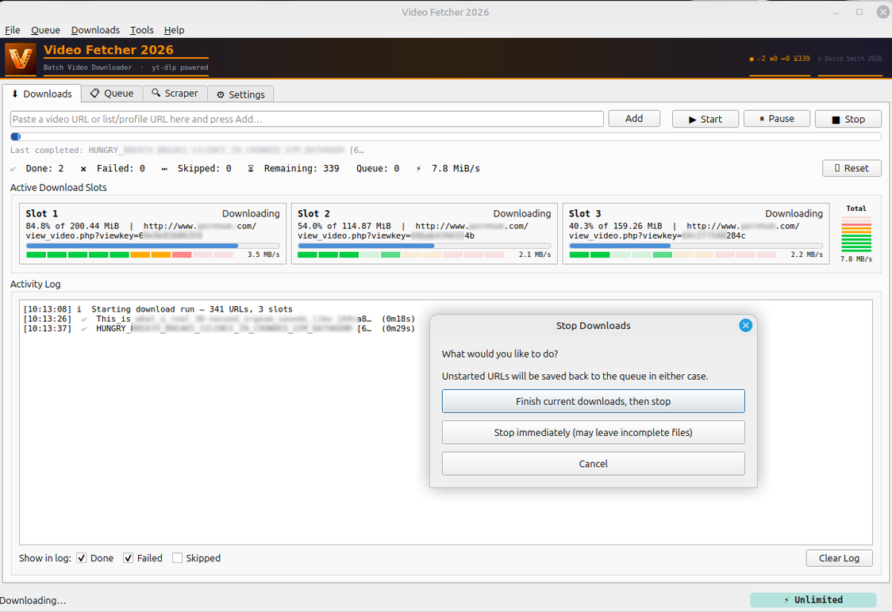Toggle the Done log filter checkbox
Image resolution: width=892 pixels, height=612 pixels.
[x=82, y=558]
